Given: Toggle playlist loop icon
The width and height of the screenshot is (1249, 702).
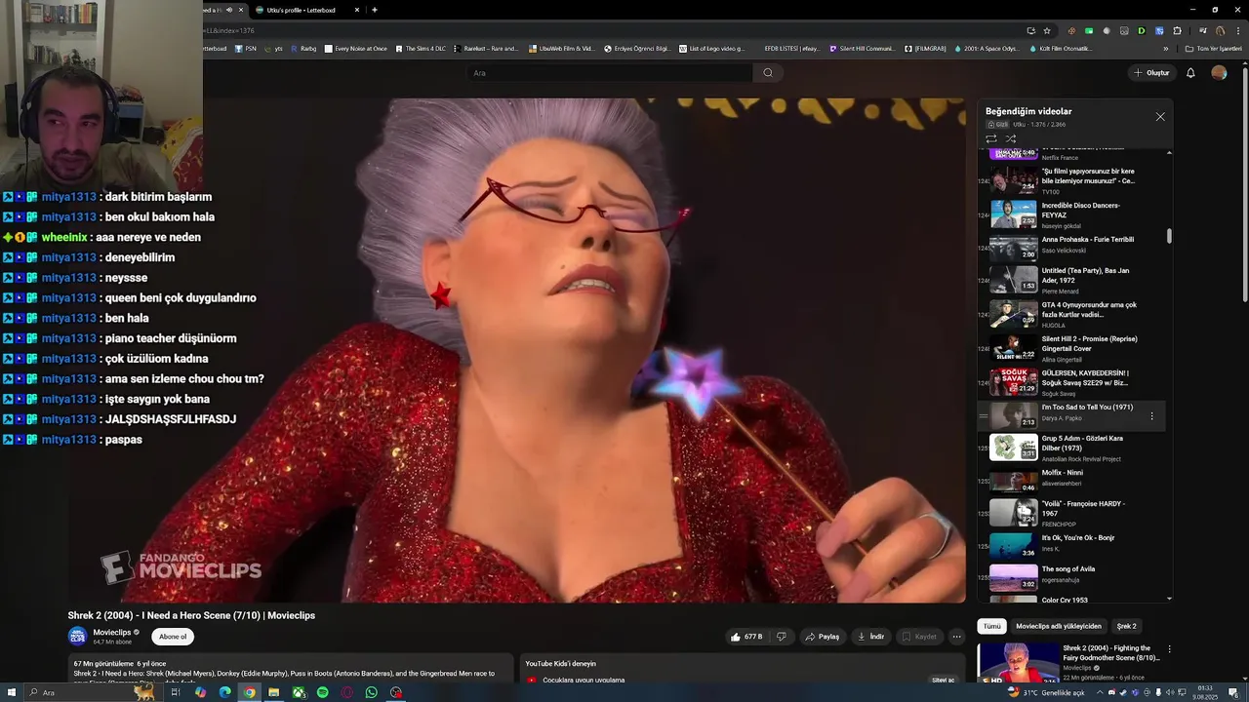Looking at the screenshot, I should pos(991,138).
